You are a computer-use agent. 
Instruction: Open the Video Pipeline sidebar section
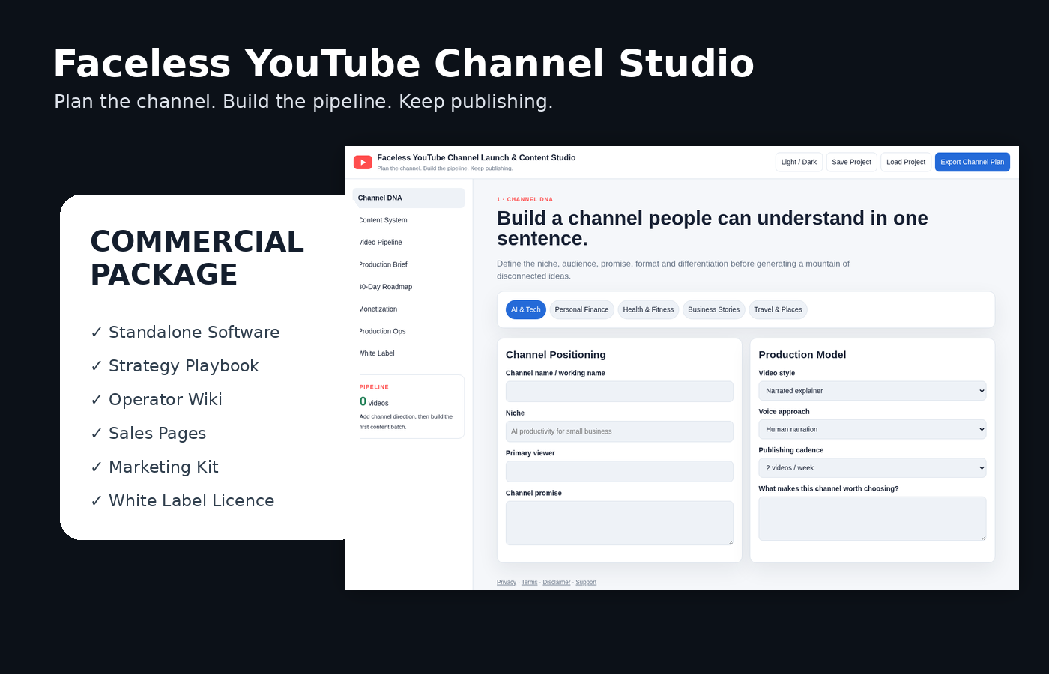point(408,243)
